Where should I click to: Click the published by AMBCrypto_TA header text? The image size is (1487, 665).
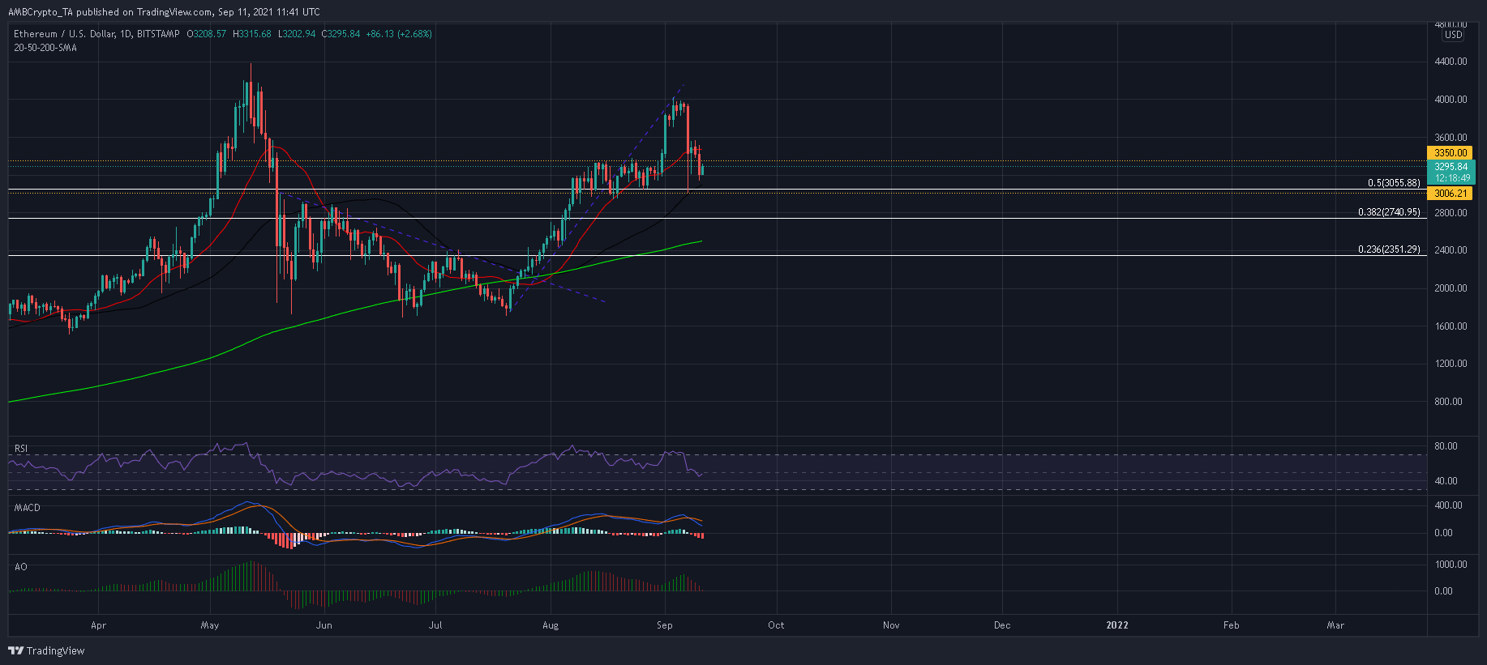point(164,12)
